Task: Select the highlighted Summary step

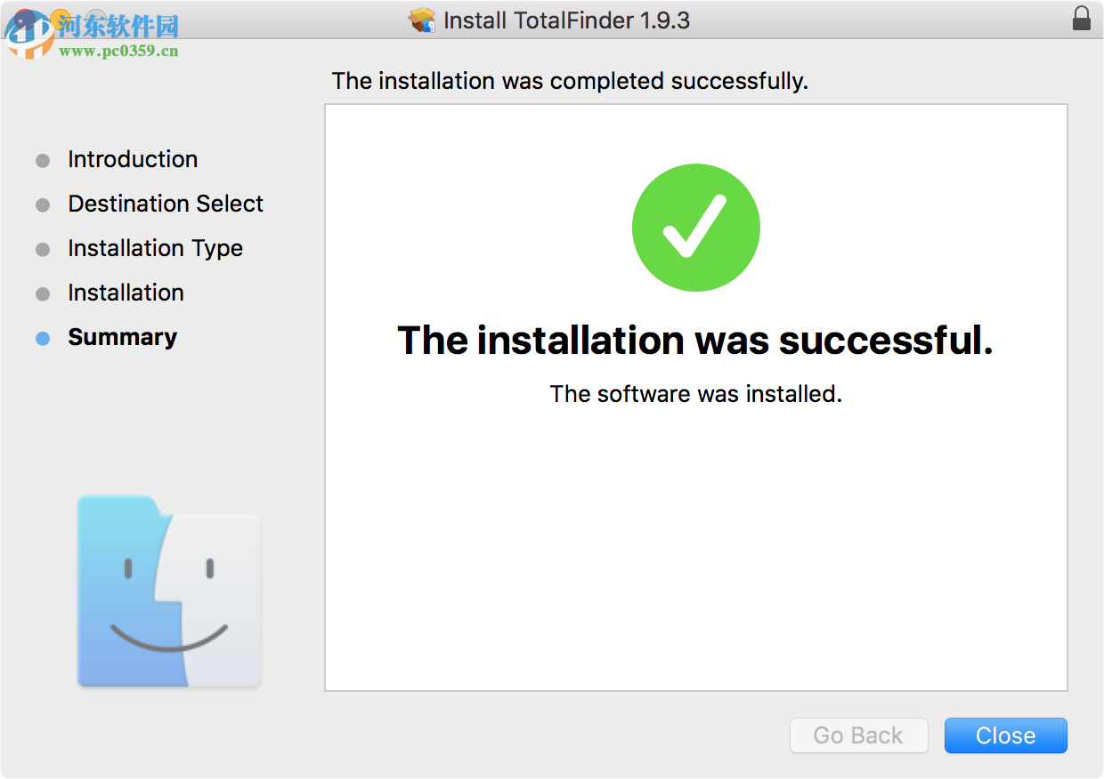Action: pyautogui.click(x=122, y=337)
